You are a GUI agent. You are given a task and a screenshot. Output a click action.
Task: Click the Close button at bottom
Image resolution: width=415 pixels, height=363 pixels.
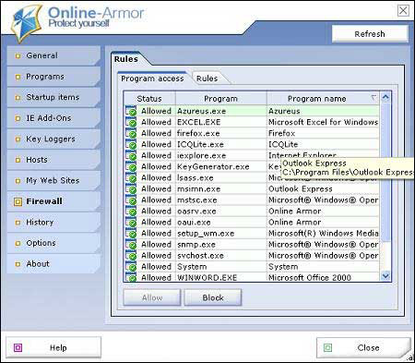coord(363,348)
